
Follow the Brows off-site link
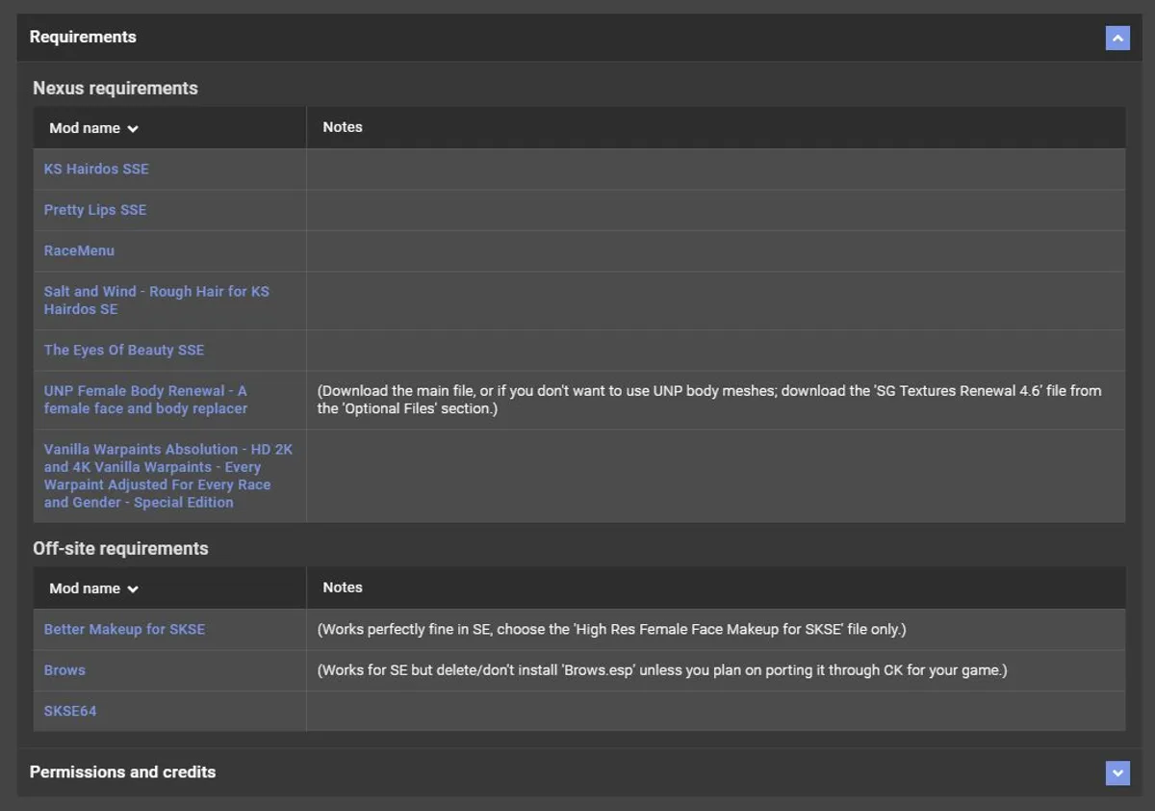(x=64, y=670)
